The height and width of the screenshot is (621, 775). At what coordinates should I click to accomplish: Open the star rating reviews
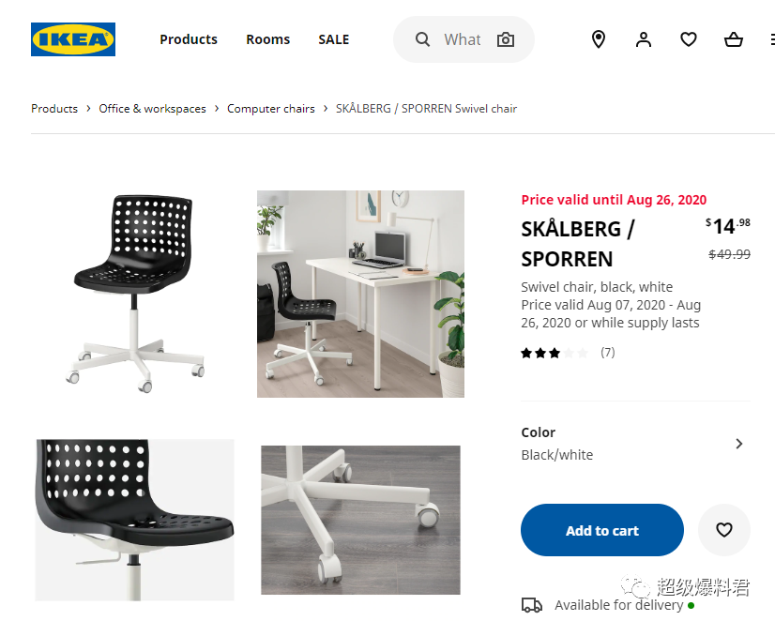pyautogui.click(x=568, y=353)
